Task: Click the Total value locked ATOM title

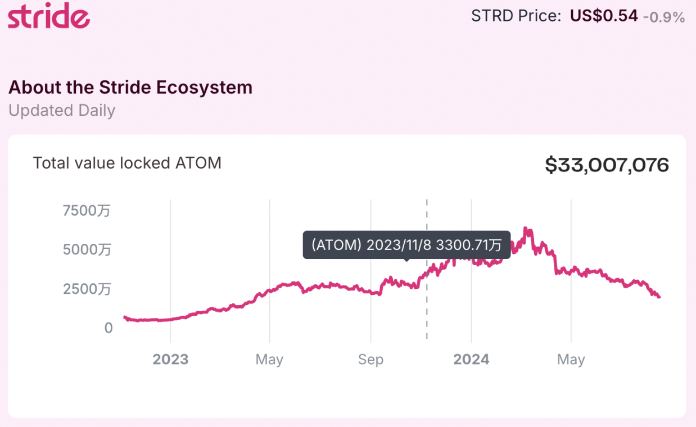Action: pyautogui.click(x=127, y=163)
